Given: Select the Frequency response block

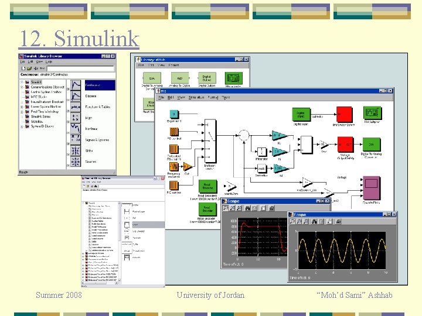Looking at the screenshot, I should click(x=174, y=167).
